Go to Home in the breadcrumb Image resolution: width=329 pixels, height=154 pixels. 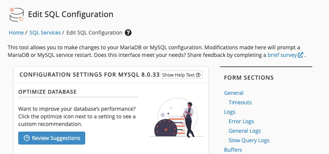[16, 33]
